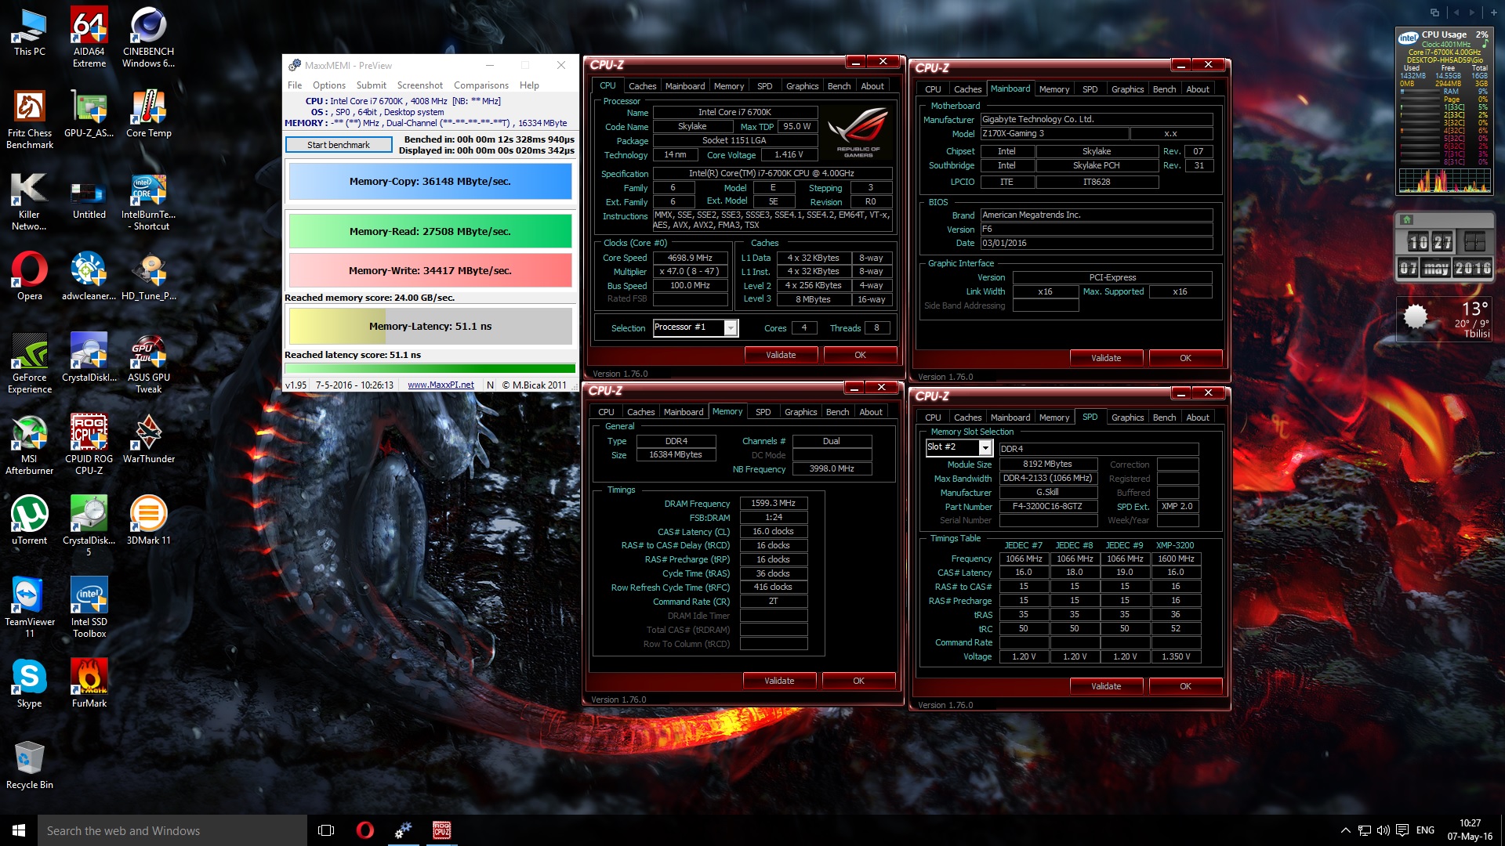Open Comparisons menu in MaxxMEM

tap(481, 85)
